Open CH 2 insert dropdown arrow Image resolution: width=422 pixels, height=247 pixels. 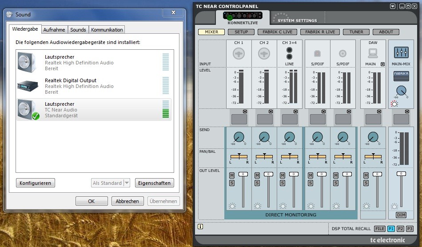pyautogui.click(x=271, y=112)
